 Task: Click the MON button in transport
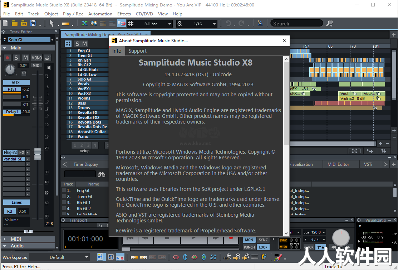[249, 240]
